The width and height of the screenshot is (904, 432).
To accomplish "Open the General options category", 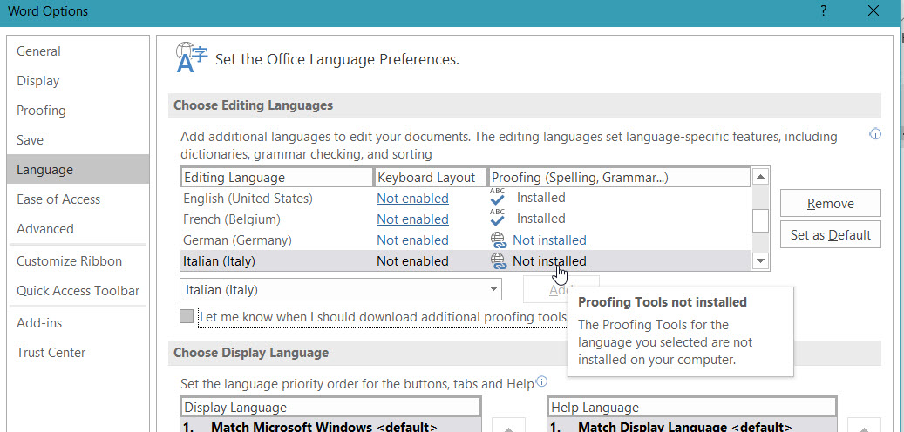I will [78, 51].
